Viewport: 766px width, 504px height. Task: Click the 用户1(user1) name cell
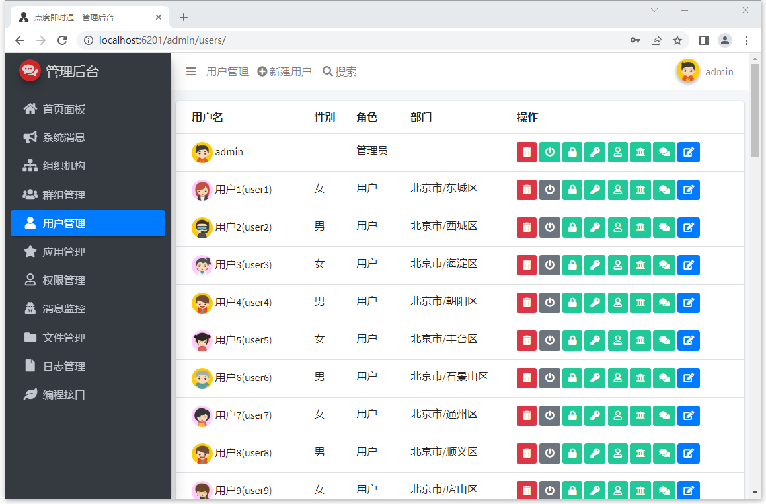coord(243,190)
